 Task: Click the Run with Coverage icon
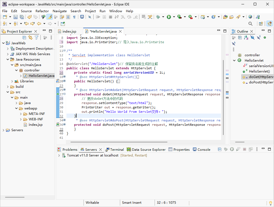(180, 17)
